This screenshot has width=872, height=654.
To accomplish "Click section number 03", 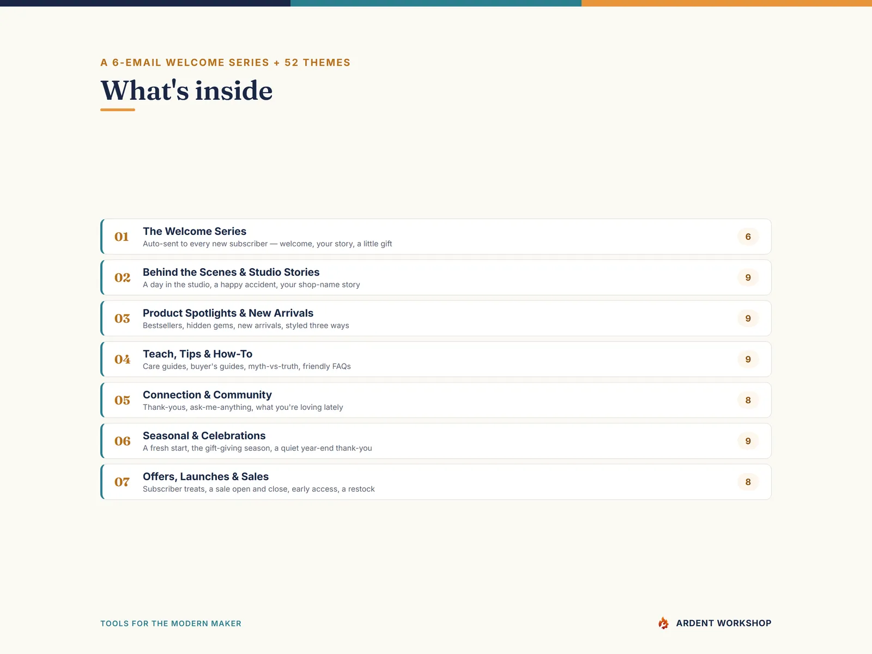I will pyautogui.click(x=122, y=318).
